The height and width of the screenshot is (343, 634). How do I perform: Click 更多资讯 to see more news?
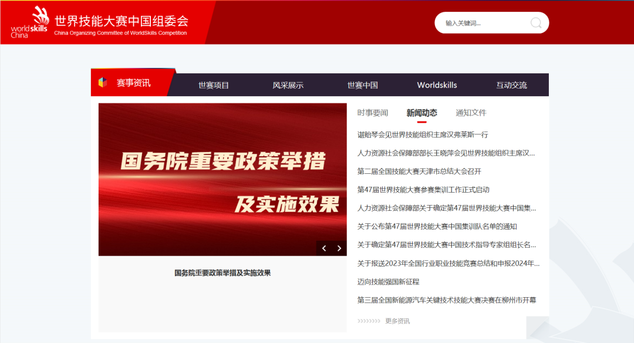tap(397, 321)
